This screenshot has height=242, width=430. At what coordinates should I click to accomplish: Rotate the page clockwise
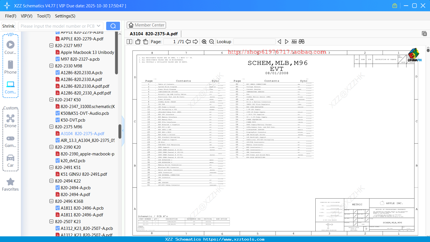click(145, 41)
